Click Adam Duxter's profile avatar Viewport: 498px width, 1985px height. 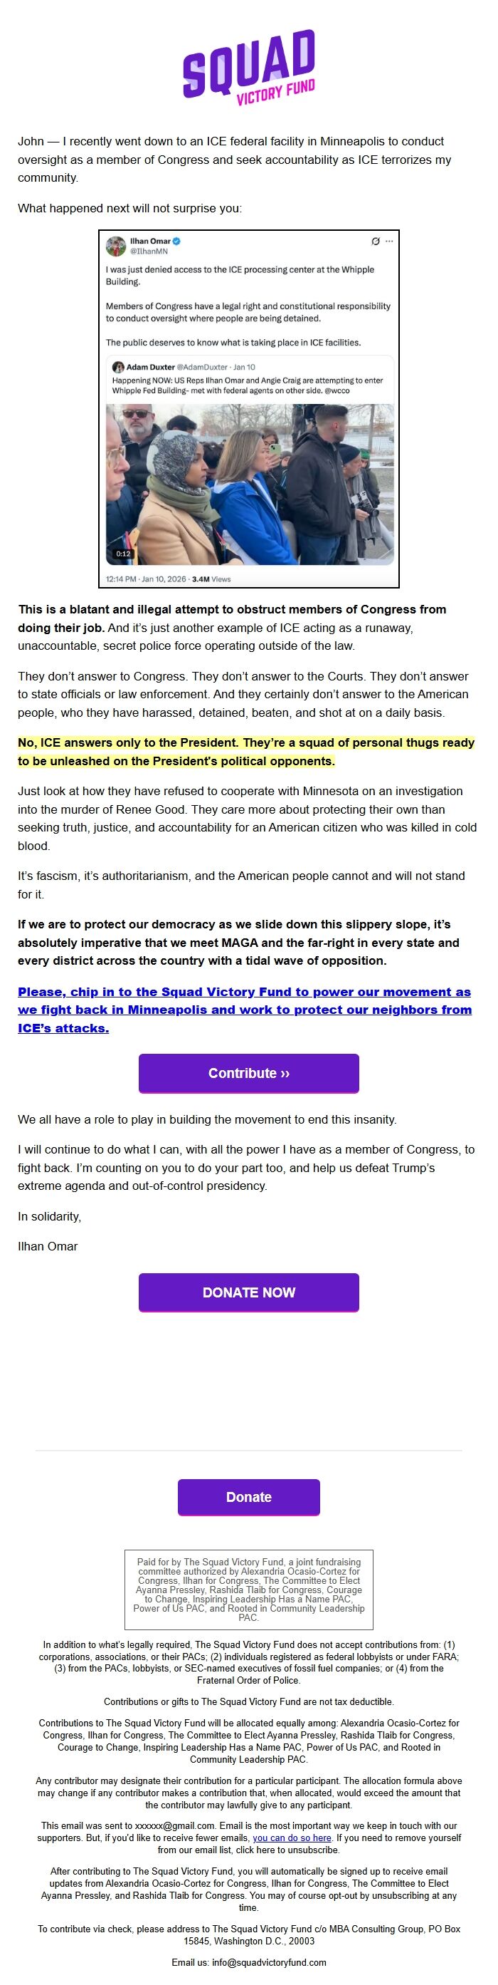coord(119,367)
